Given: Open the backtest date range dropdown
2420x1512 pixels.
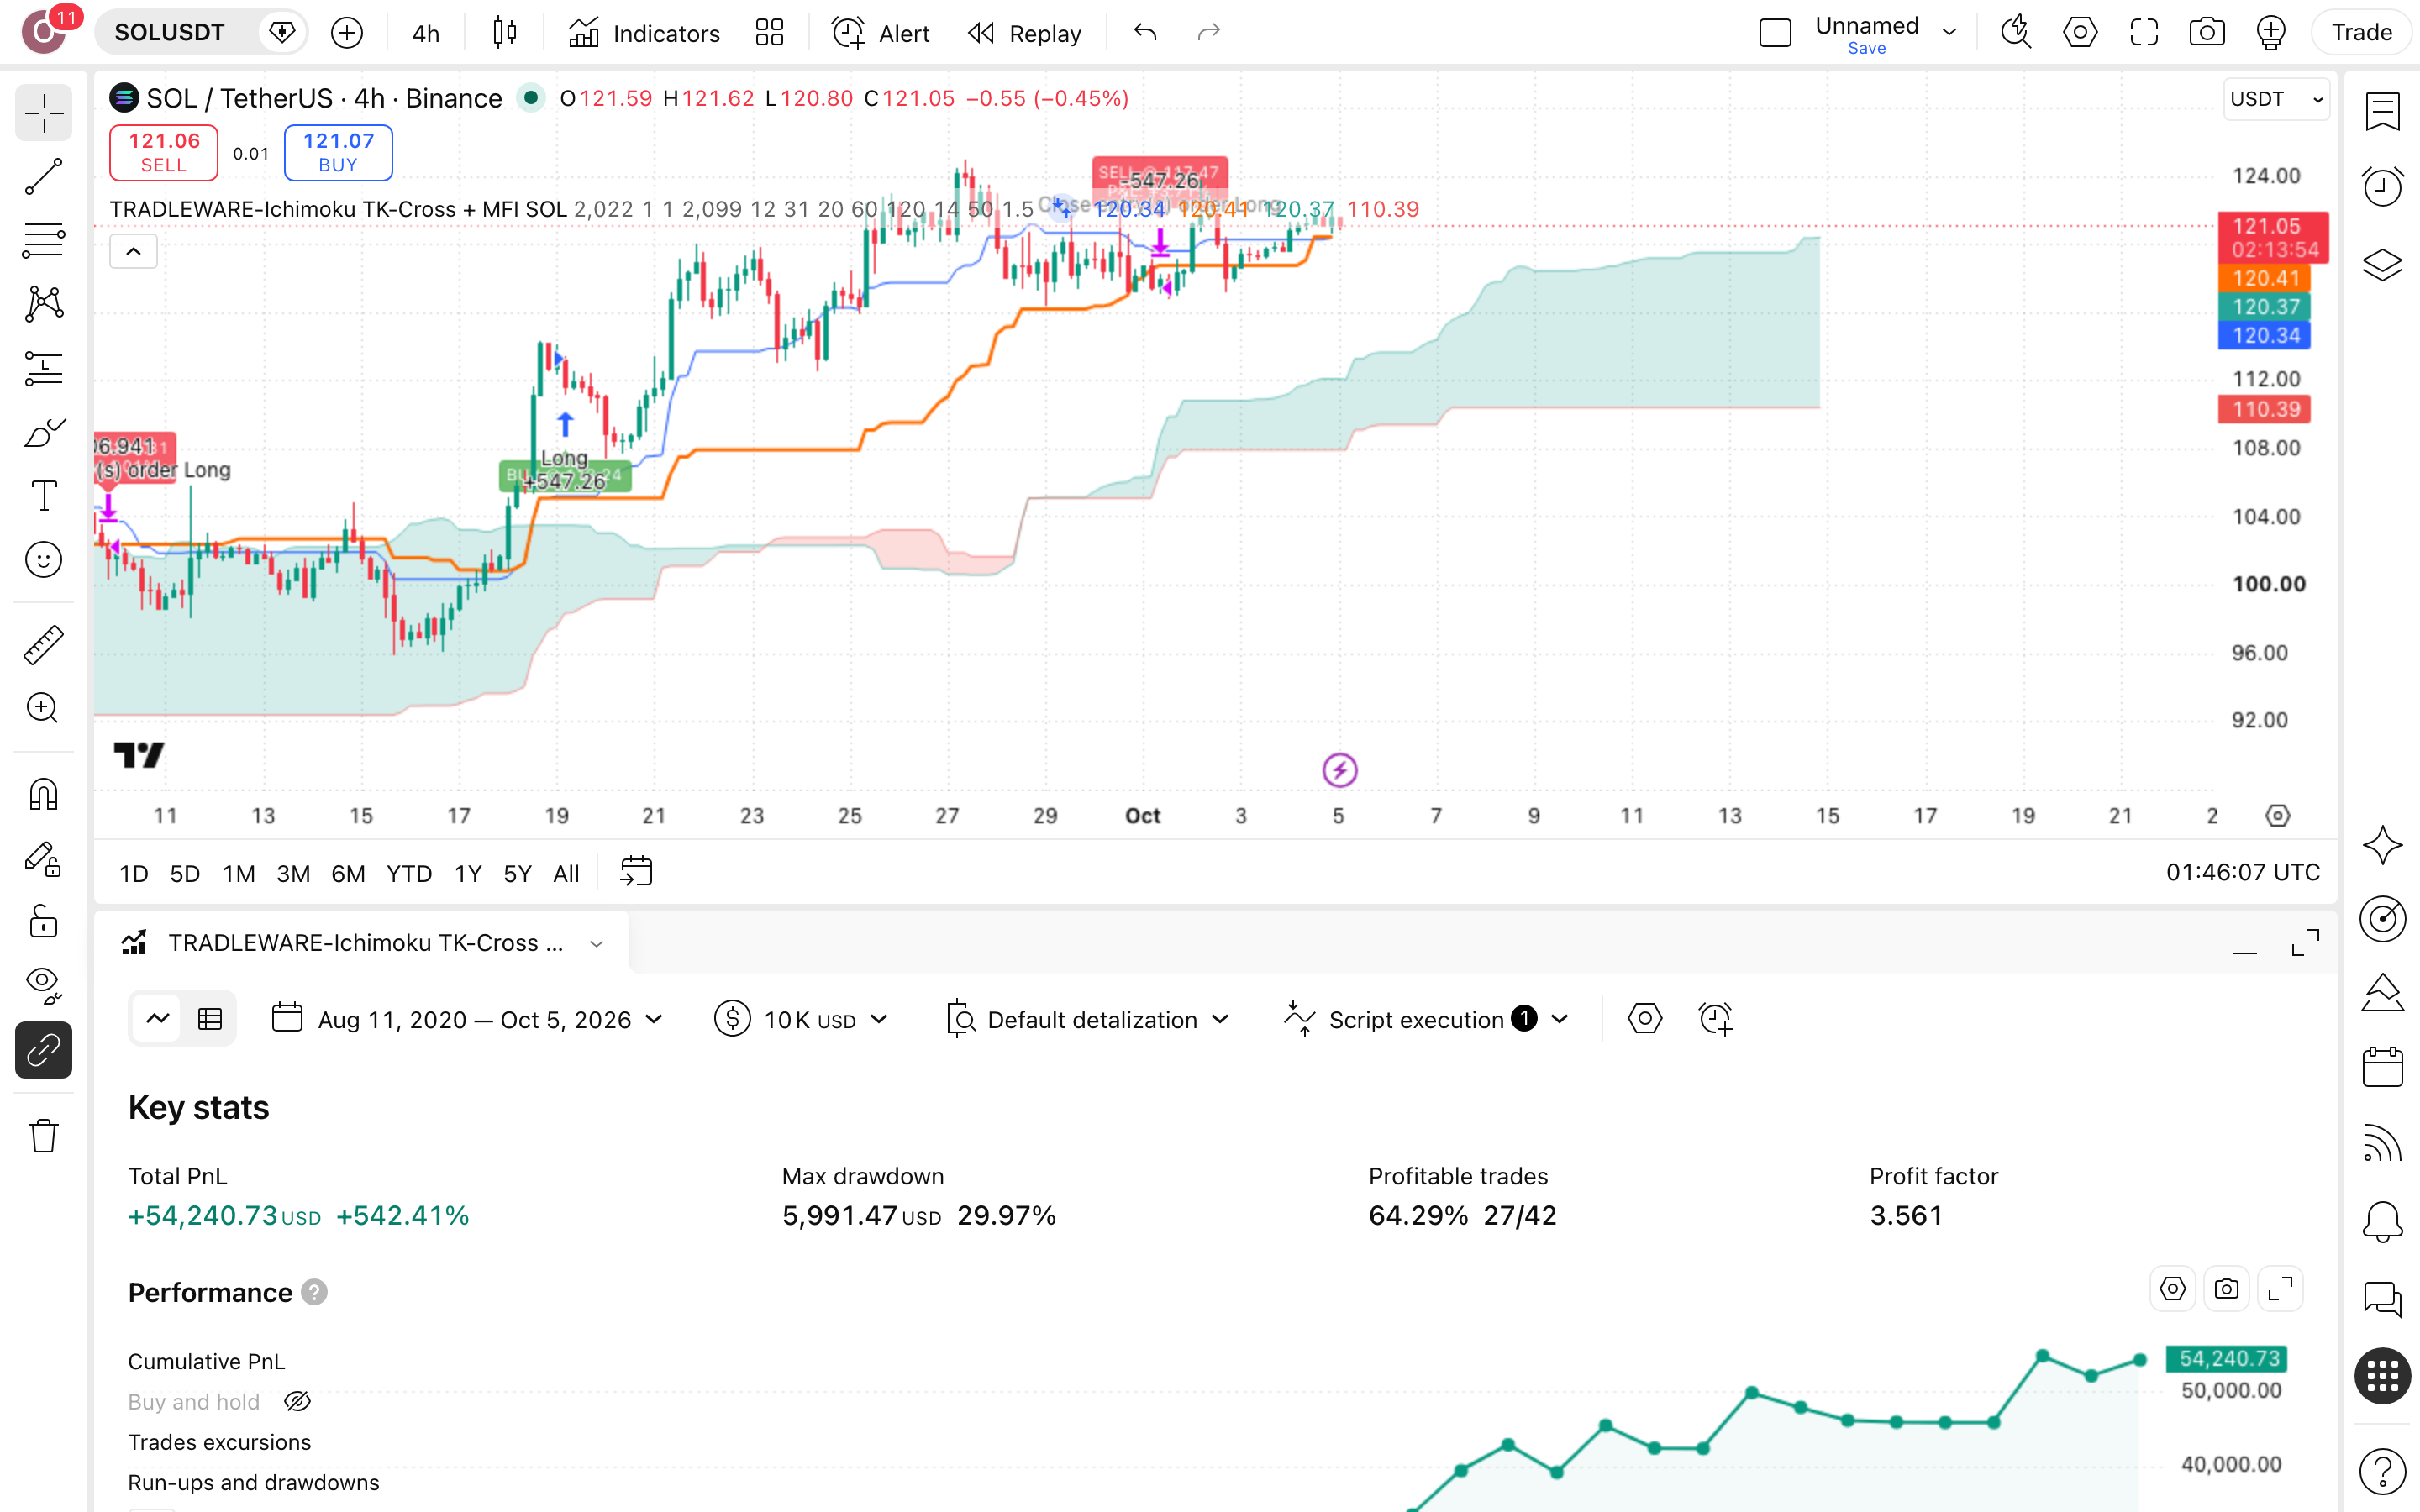Looking at the screenshot, I should [x=468, y=1019].
